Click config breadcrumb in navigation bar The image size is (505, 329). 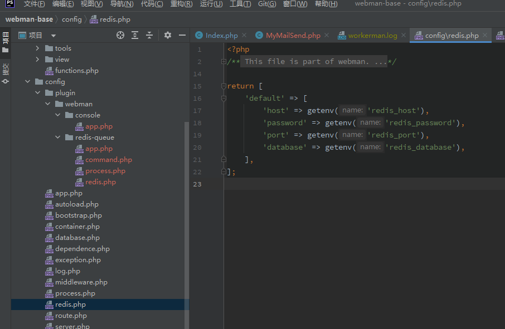[x=71, y=19]
